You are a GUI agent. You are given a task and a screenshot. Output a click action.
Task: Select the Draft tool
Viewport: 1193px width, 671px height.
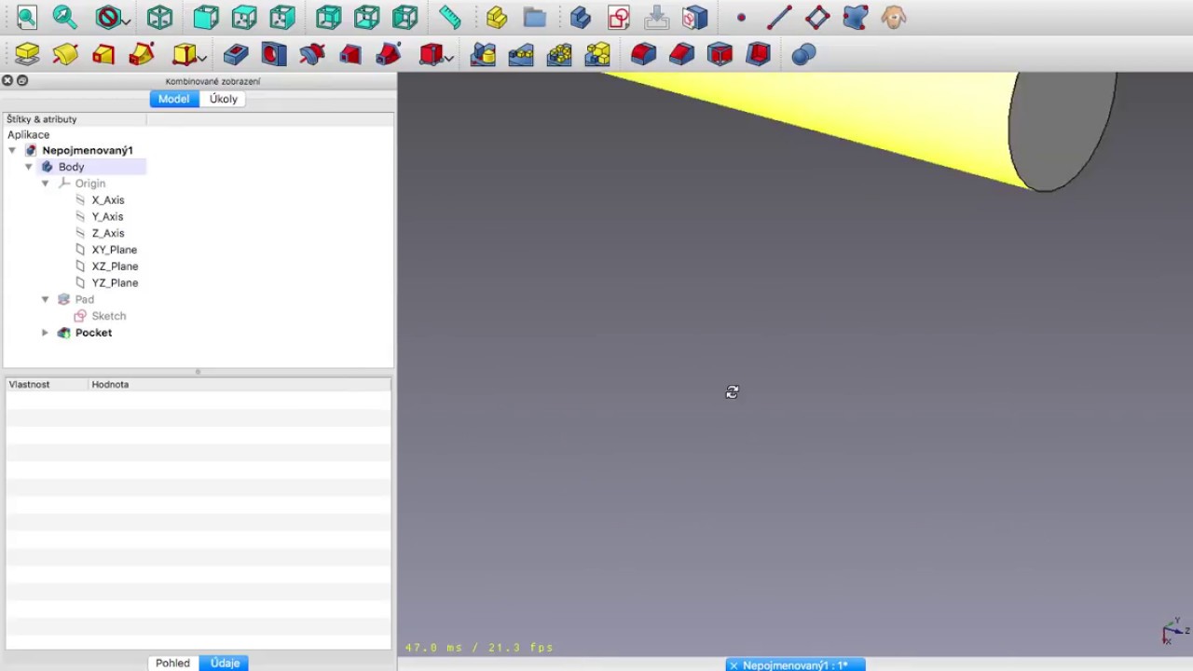tap(720, 54)
